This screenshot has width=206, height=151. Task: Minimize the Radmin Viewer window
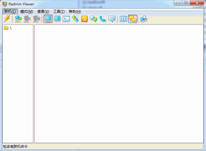[178, 3]
